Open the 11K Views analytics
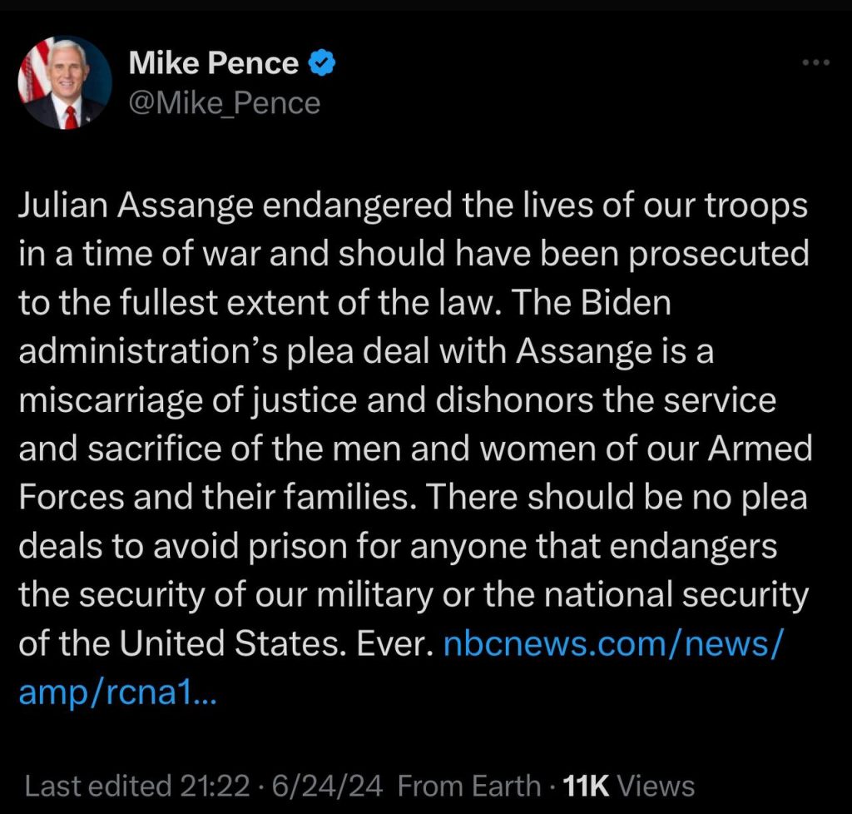Image resolution: width=852 pixels, height=814 pixels. pos(628,786)
